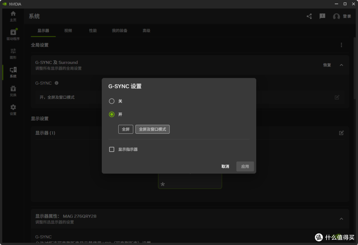Click 应用 in G-SYNC dialog
The width and height of the screenshot is (358, 245).
click(245, 167)
